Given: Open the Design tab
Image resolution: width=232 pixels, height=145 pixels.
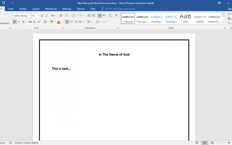Looking at the screenshot, I should (x=23, y=9).
